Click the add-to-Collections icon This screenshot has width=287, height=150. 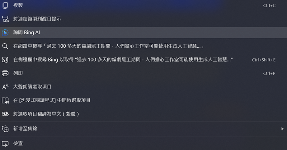click(5, 129)
